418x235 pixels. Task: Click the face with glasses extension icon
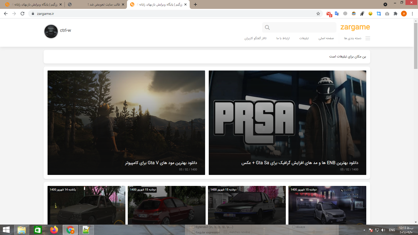(x=354, y=14)
